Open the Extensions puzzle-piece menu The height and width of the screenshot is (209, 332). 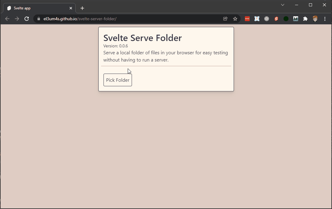click(x=305, y=19)
